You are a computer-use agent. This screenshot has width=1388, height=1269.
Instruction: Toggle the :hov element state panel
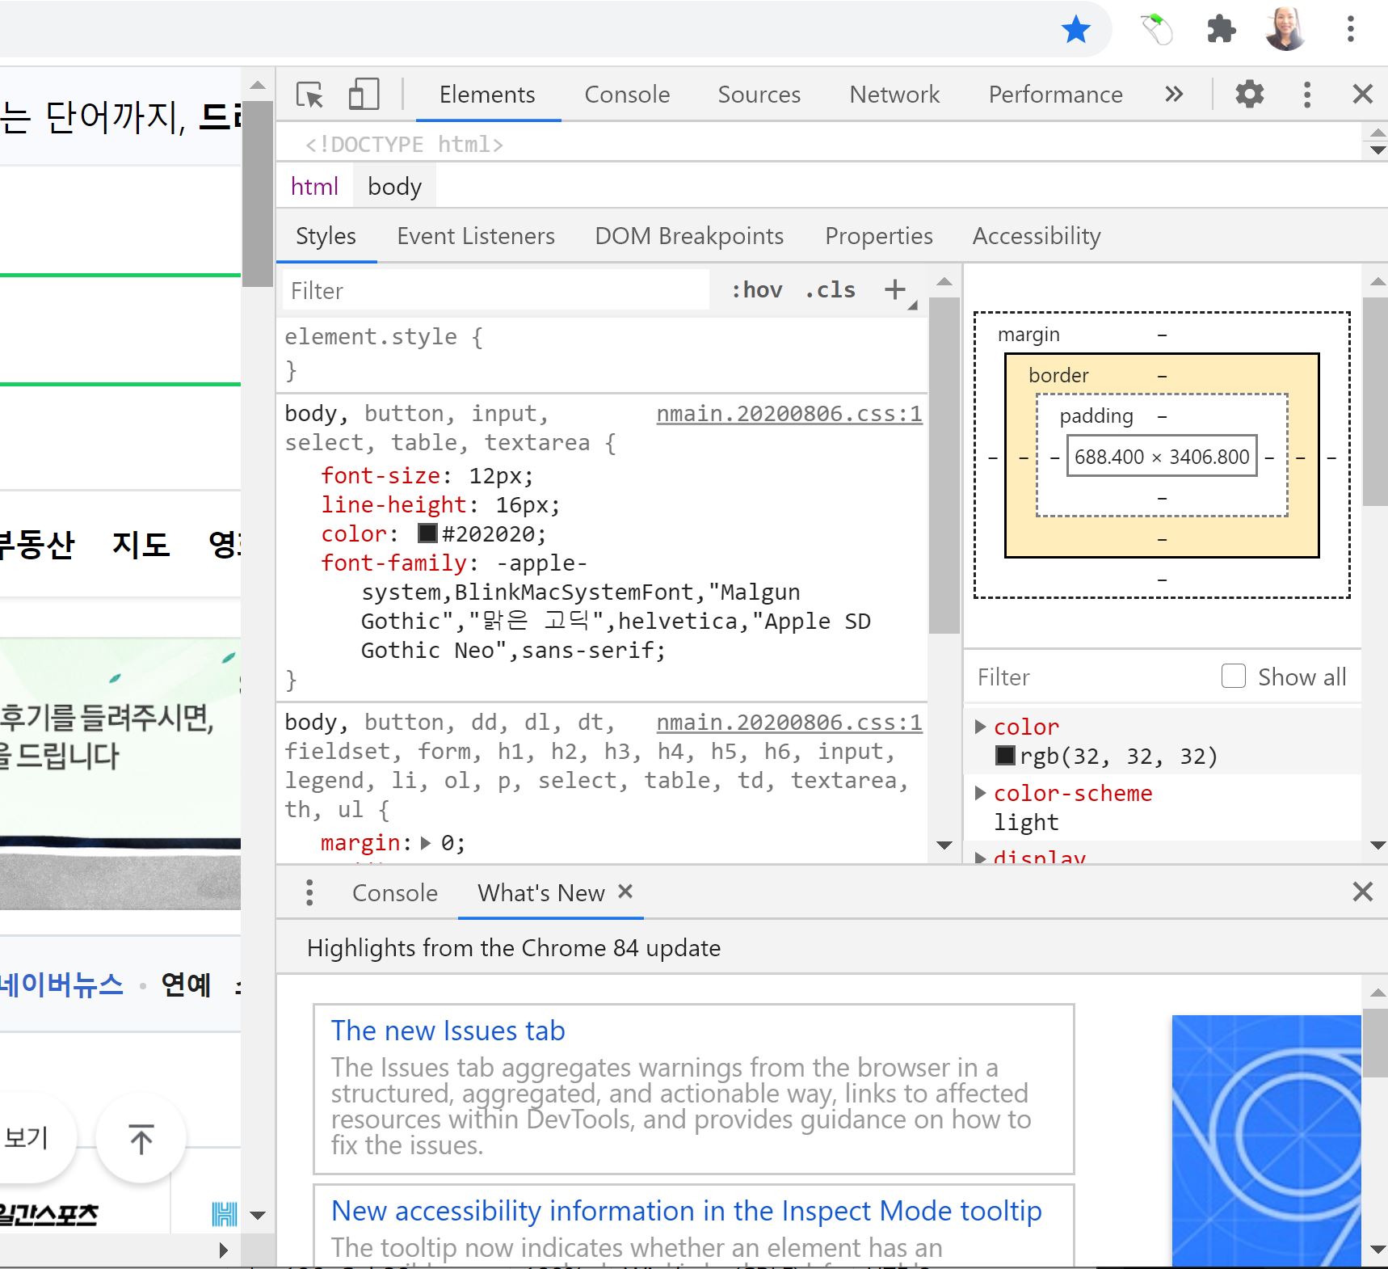[x=756, y=290]
